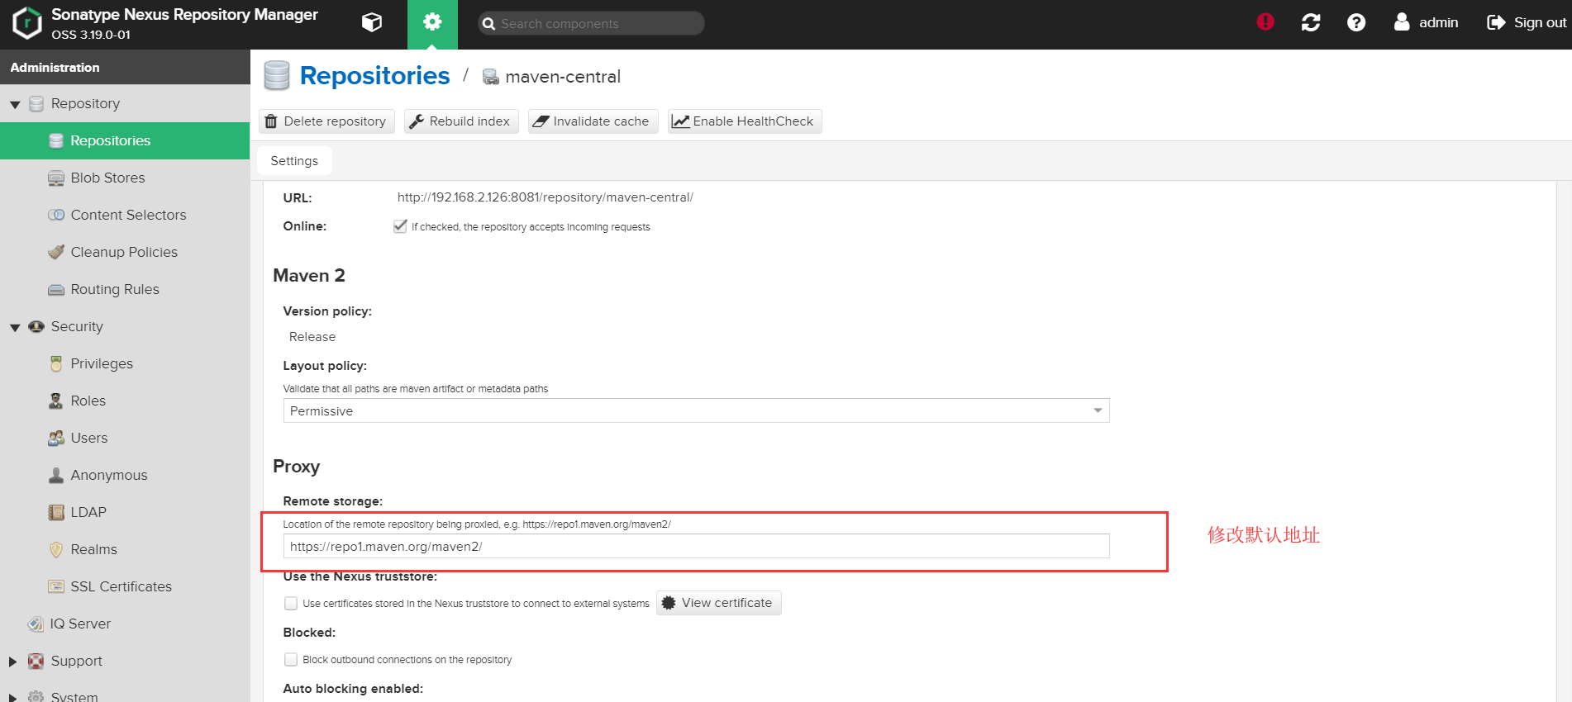
Task: Open Users in sidebar
Action: 89,438
